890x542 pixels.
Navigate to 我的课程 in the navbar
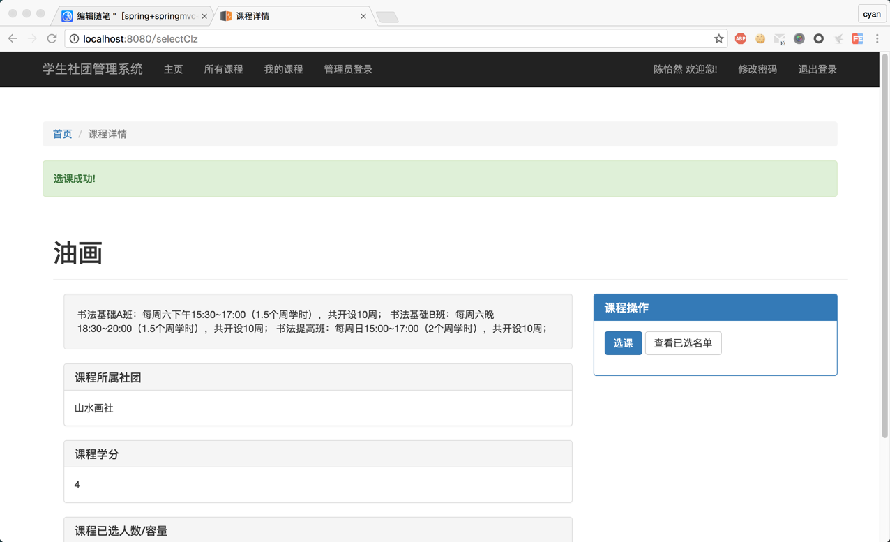[283, 69]
